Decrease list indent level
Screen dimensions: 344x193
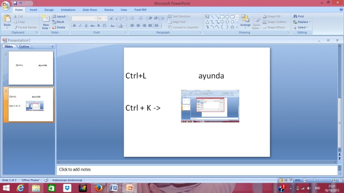(150, 18)
